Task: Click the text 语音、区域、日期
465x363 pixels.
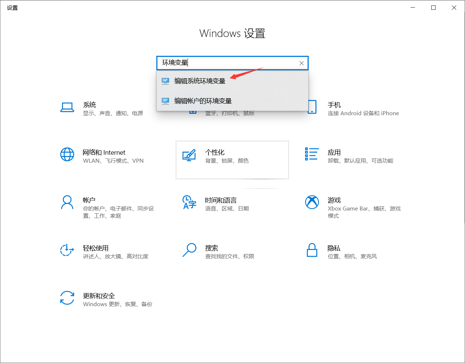Action: [x=227, y=209]
